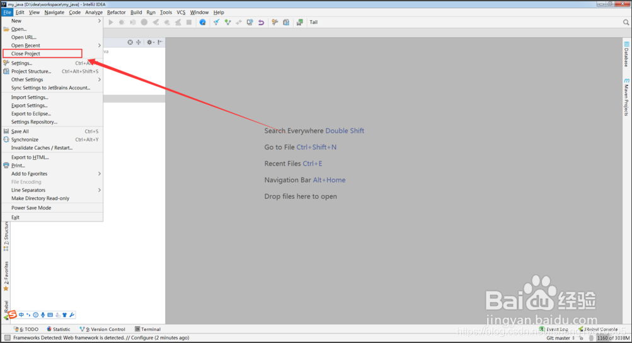Click the Run (play) toolbar icon
The image size is (632, 343).
[x=111, y=22]
